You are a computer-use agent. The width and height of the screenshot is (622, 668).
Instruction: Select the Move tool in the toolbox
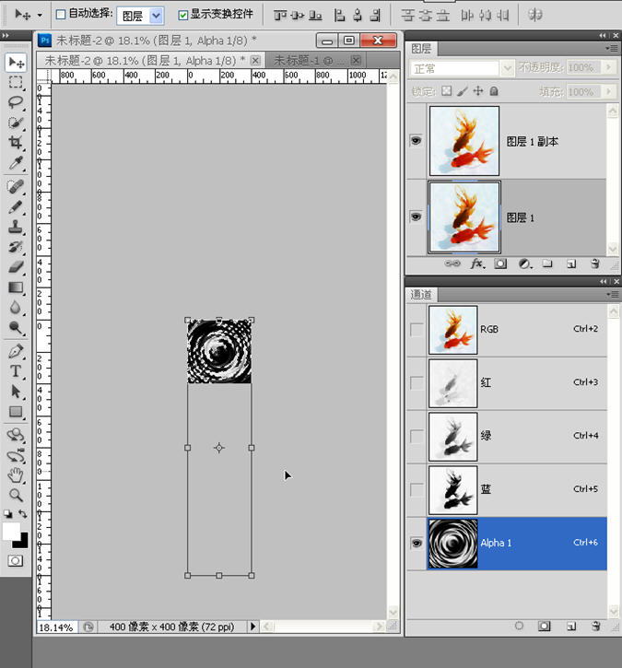[x=17, y=63]
